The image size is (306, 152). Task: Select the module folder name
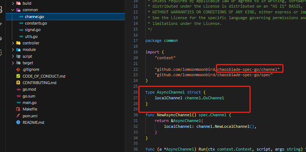pos(29,49)
